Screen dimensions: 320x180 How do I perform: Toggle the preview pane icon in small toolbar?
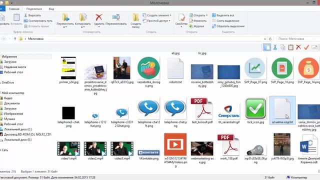tap(267, 47)
